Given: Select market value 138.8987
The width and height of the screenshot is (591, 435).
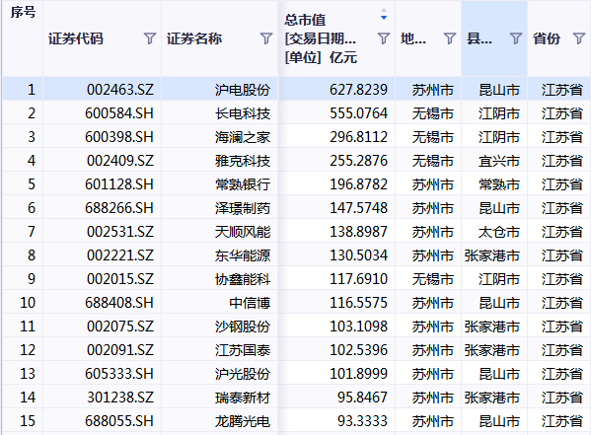Looking at the screenshot, I should pos(358,232).
